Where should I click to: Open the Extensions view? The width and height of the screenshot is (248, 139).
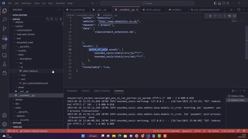pyautogui.click(x=4, y=46)
